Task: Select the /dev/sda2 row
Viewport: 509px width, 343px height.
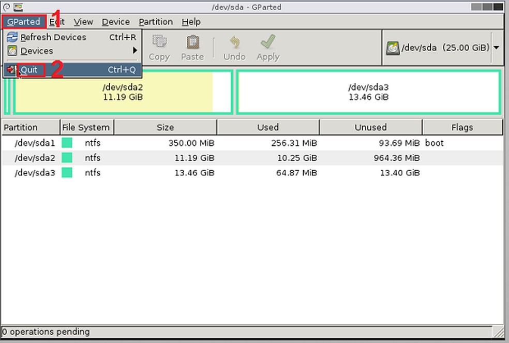Action: pyautogui.click(x=252, y=158)
